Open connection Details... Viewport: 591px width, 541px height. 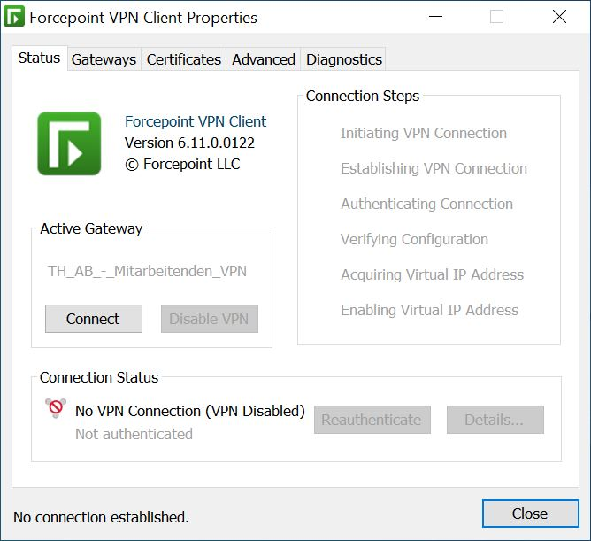(495, 420)
